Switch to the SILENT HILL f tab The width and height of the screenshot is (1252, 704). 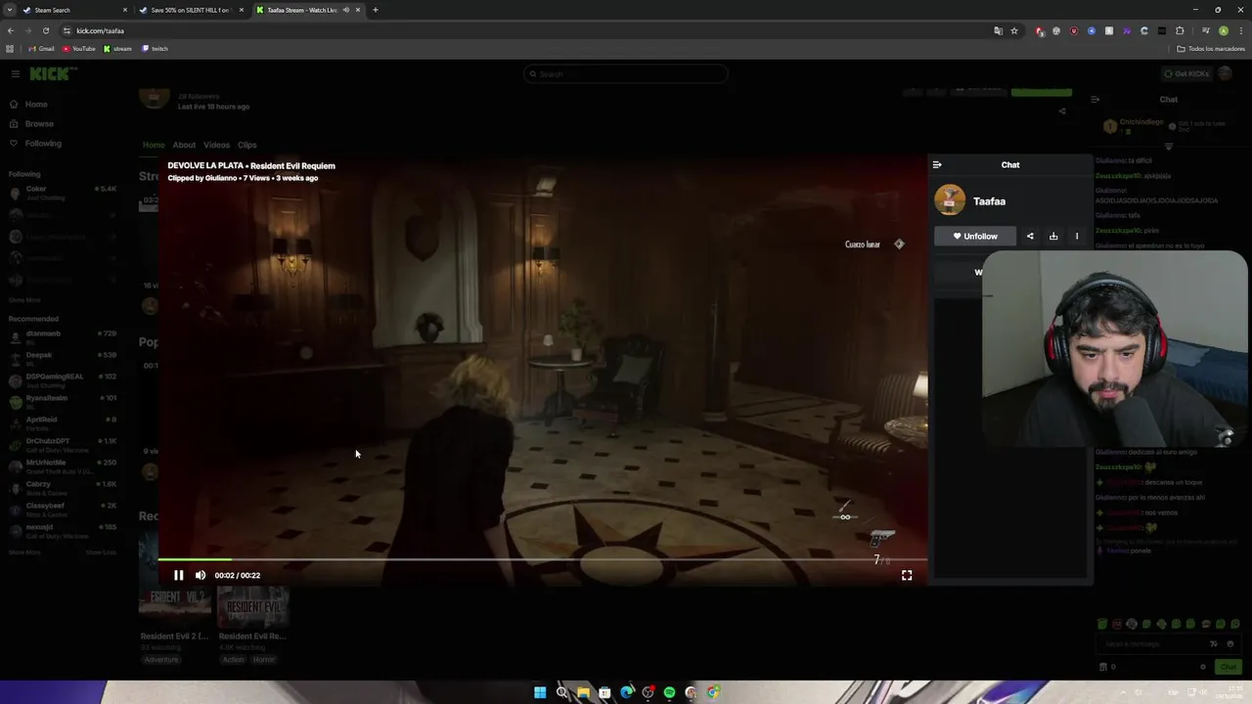click(x=193, y=10)
